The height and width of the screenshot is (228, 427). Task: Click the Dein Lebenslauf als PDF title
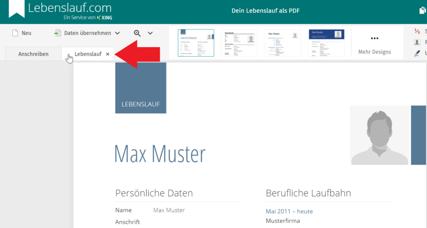[x=266, y=11]
